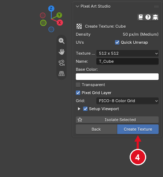Click the UVs label

(80, 42)
